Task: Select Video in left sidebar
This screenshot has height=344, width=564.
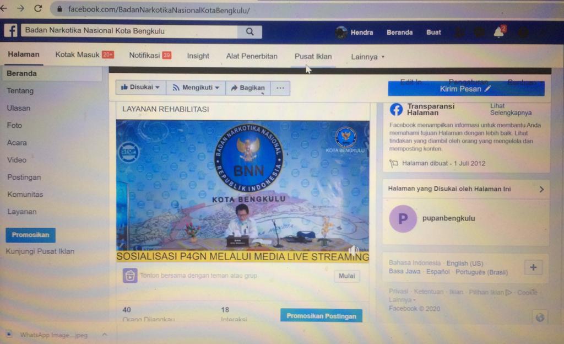Action: tap(17, 160)
